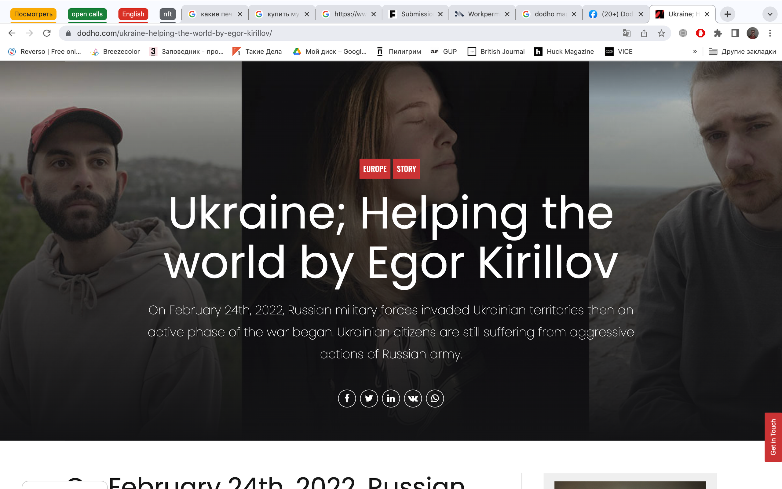Open the 'open calls' tab group
The width and height of the screenshot is (782, 489).
(x=87, y=14)
